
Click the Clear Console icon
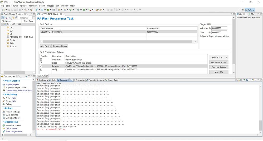tap(236, 80)
